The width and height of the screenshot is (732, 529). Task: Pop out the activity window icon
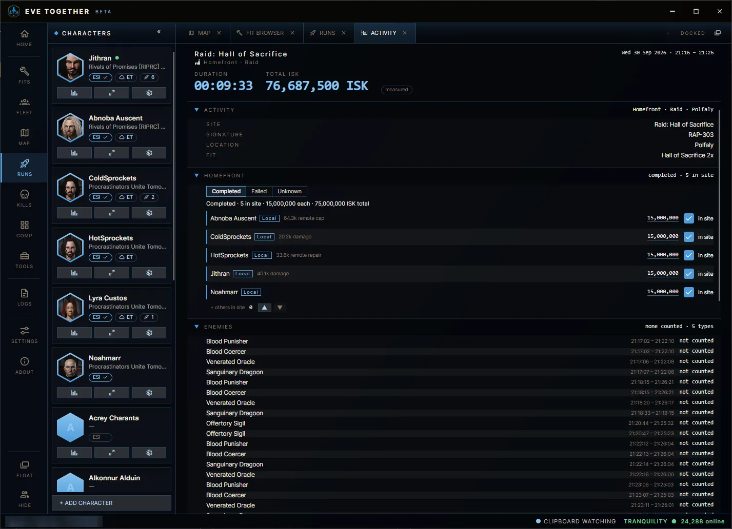pos(717,33)
